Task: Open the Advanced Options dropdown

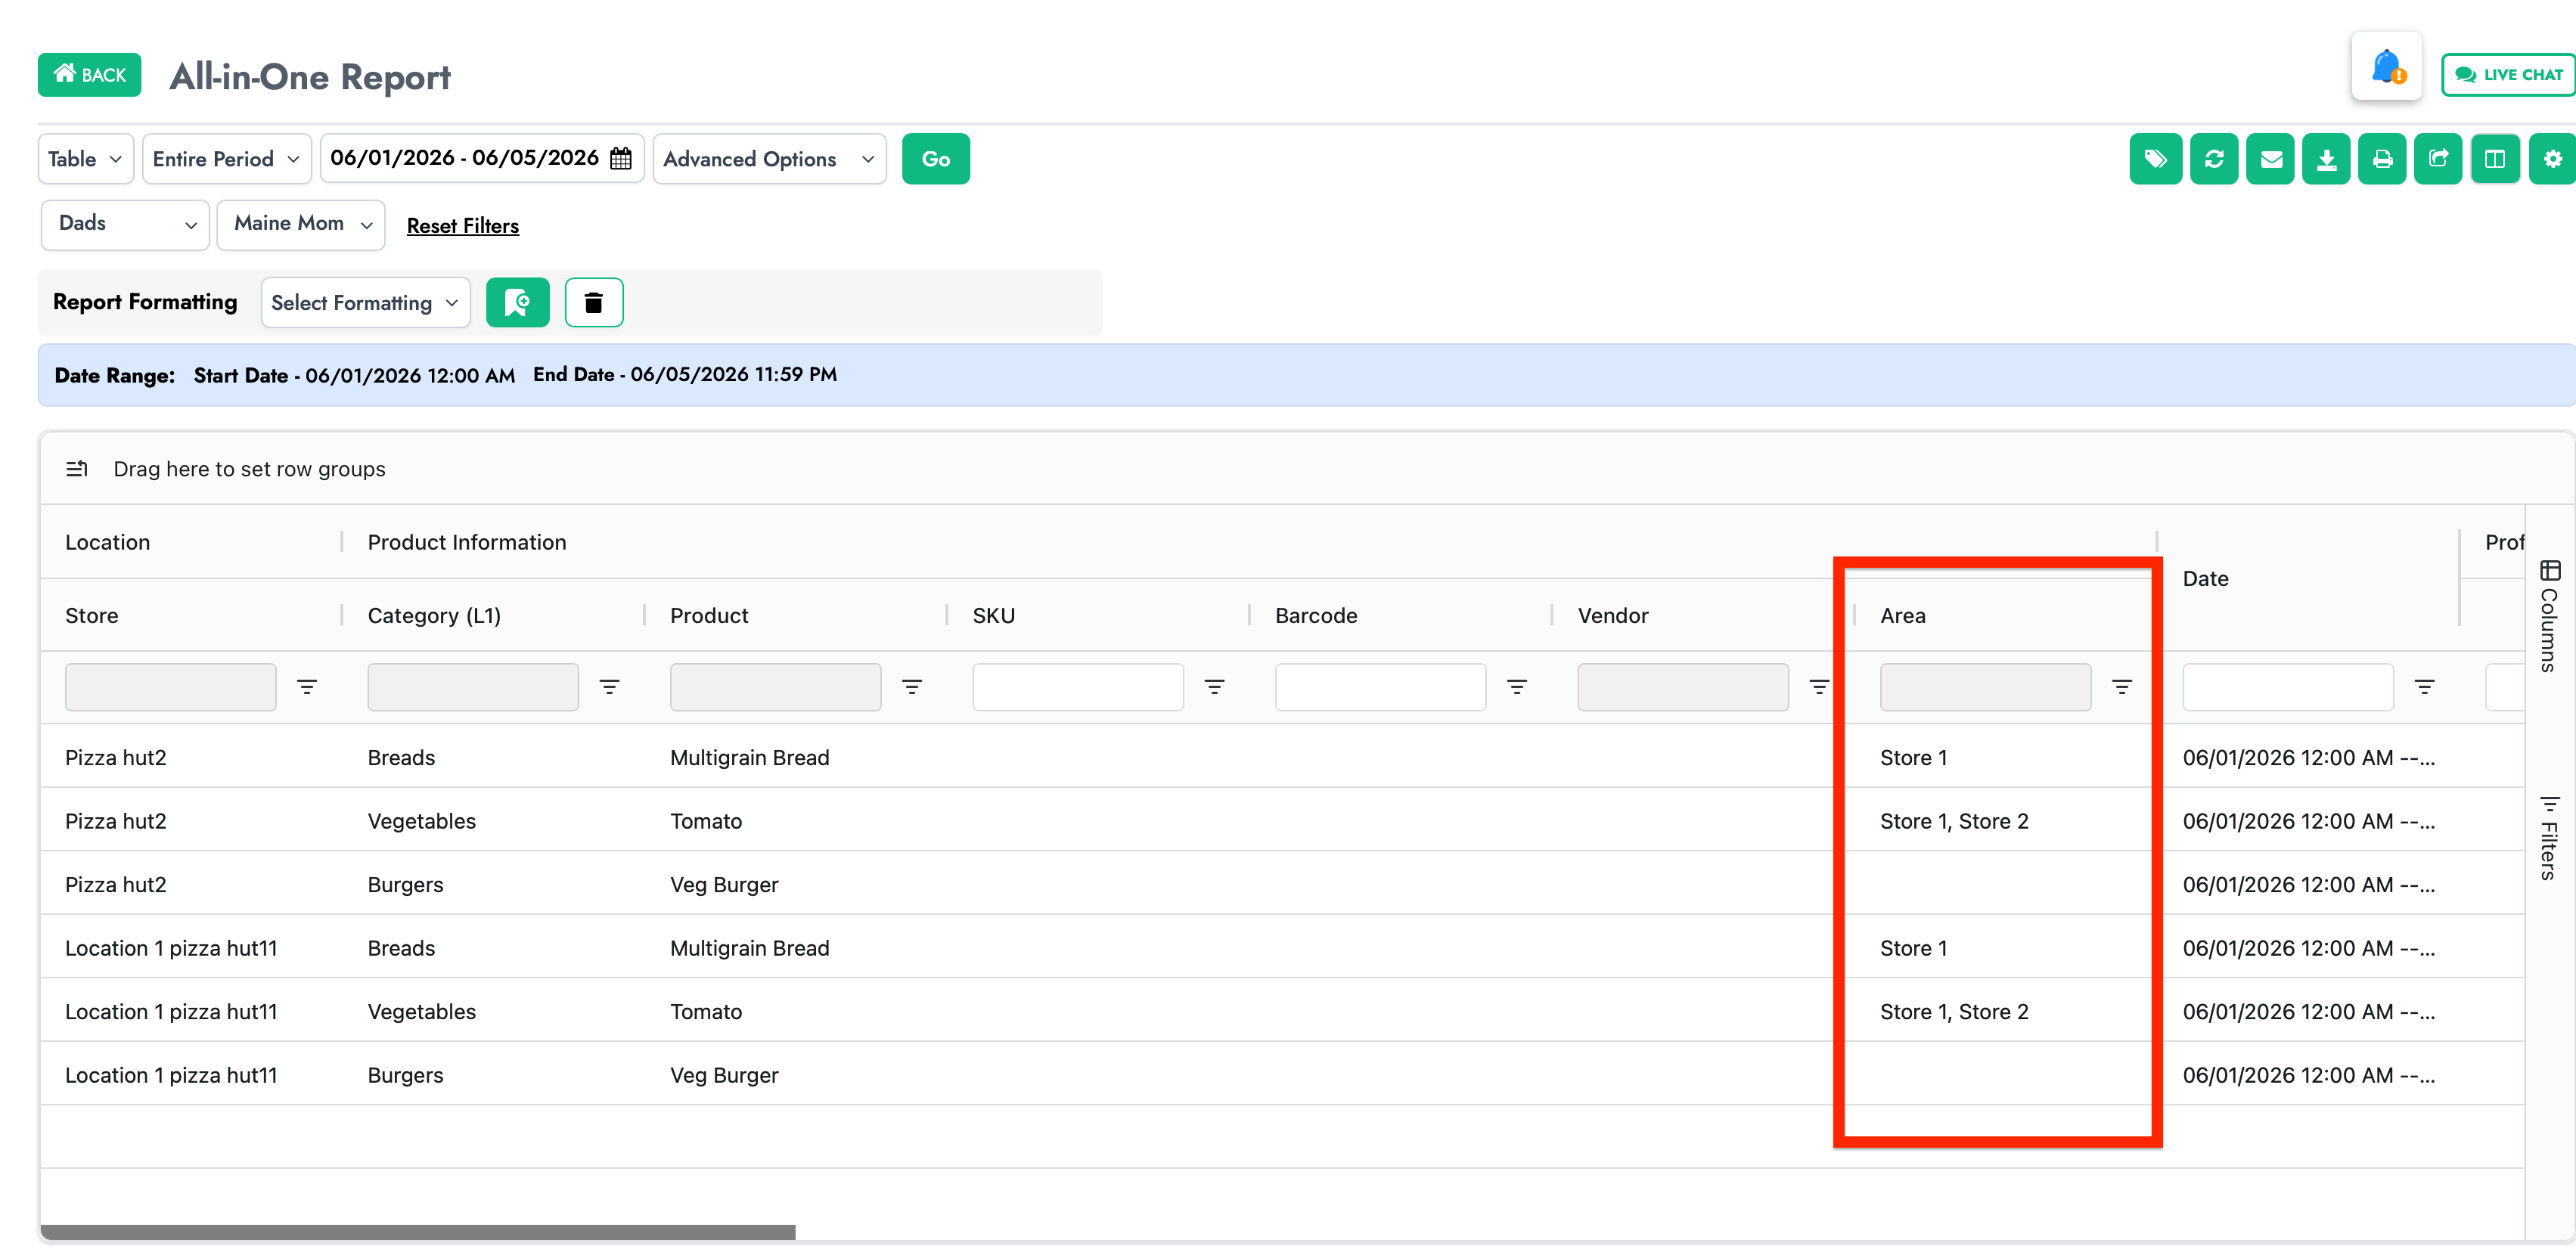Action: [x=769, y=159]
